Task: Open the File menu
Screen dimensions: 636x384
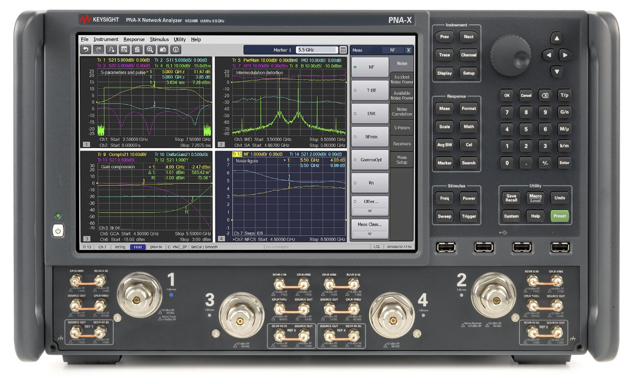Action: [x=84, y=39]
